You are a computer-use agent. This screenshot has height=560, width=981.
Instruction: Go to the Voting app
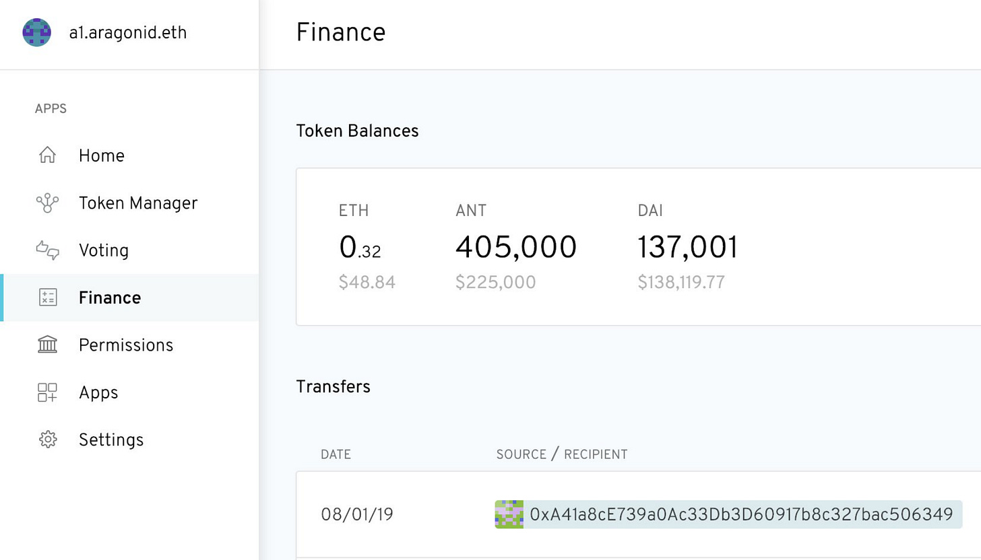click(x=129, y=250)
